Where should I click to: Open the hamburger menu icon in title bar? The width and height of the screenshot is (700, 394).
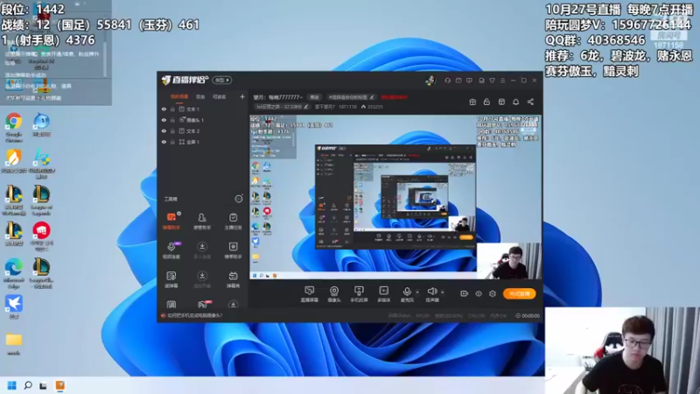pyautogui.click(x=502, y=81)
